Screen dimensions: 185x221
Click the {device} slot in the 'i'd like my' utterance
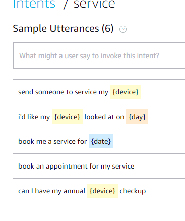(x=67, y=117)
